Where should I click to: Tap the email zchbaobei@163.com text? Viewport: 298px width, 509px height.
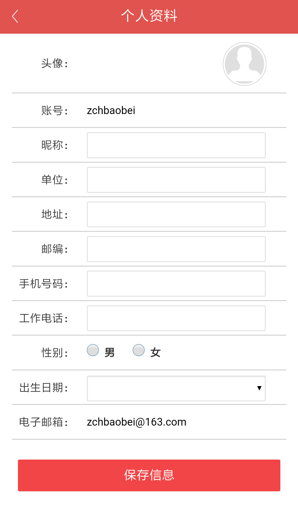pos(137,422)
